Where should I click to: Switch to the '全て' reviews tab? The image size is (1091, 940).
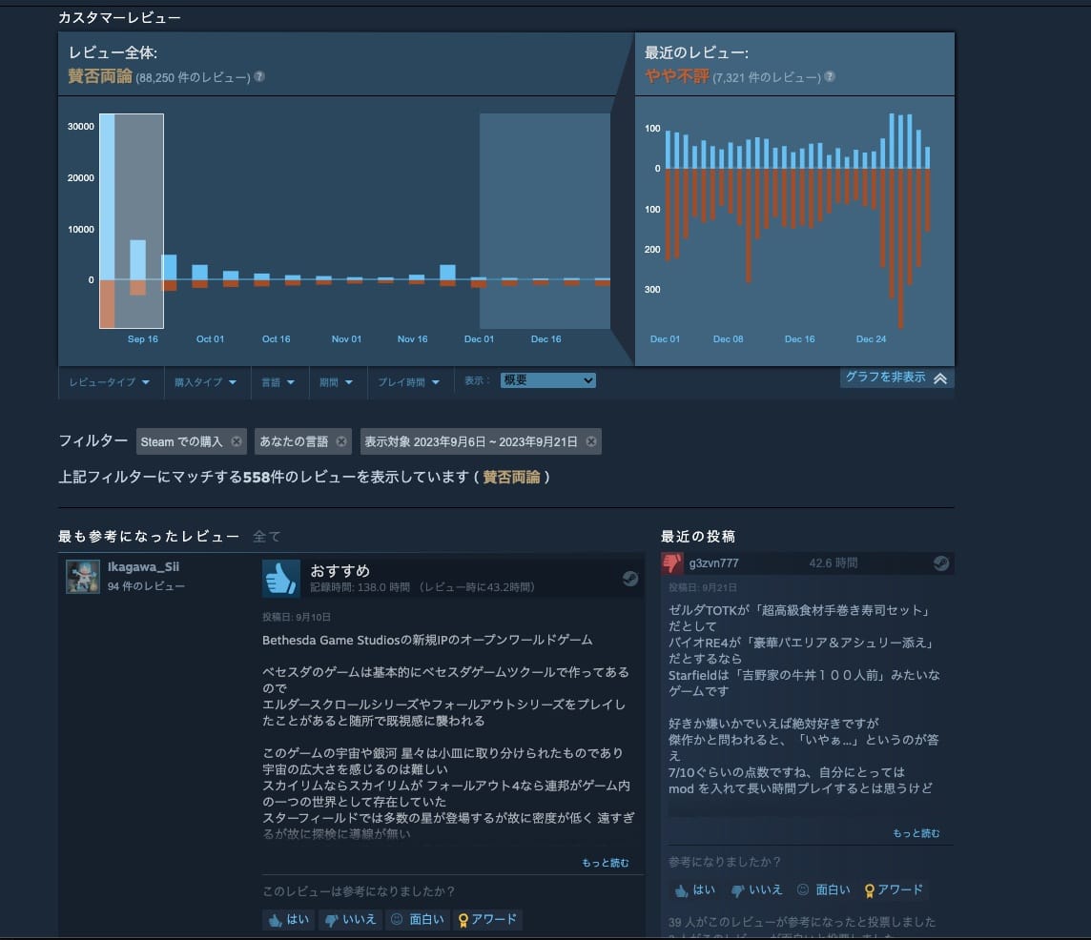point(266,537)
